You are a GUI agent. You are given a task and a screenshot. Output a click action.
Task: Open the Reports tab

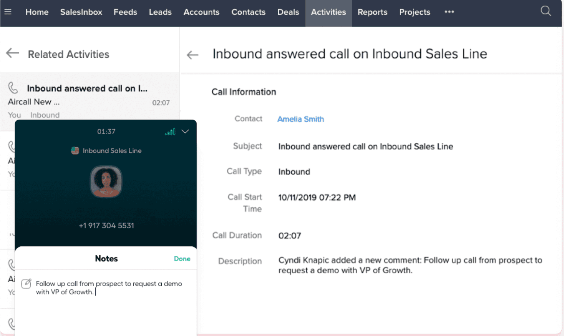372,12
